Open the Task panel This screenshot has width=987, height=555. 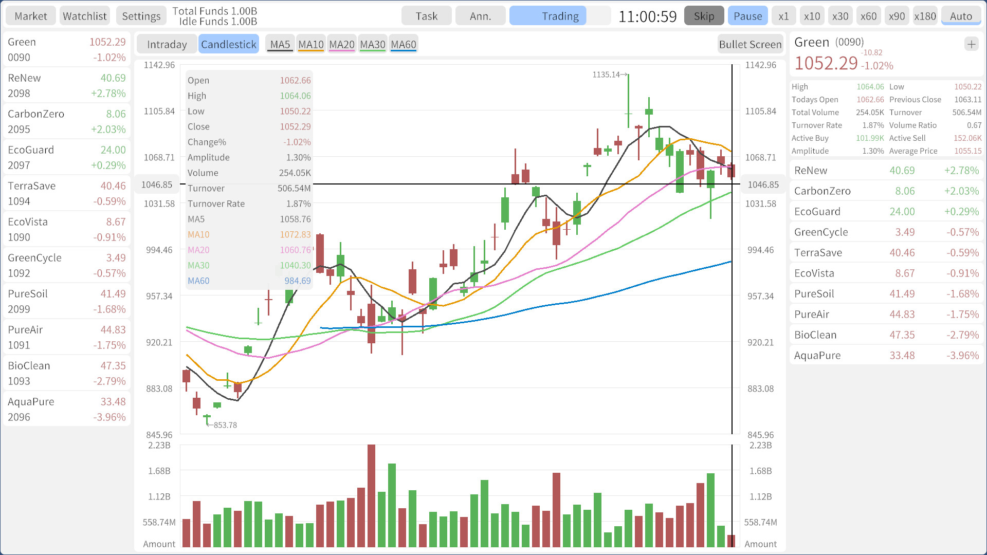426,15
